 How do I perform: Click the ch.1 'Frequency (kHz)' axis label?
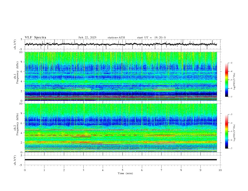coord(18,72)
